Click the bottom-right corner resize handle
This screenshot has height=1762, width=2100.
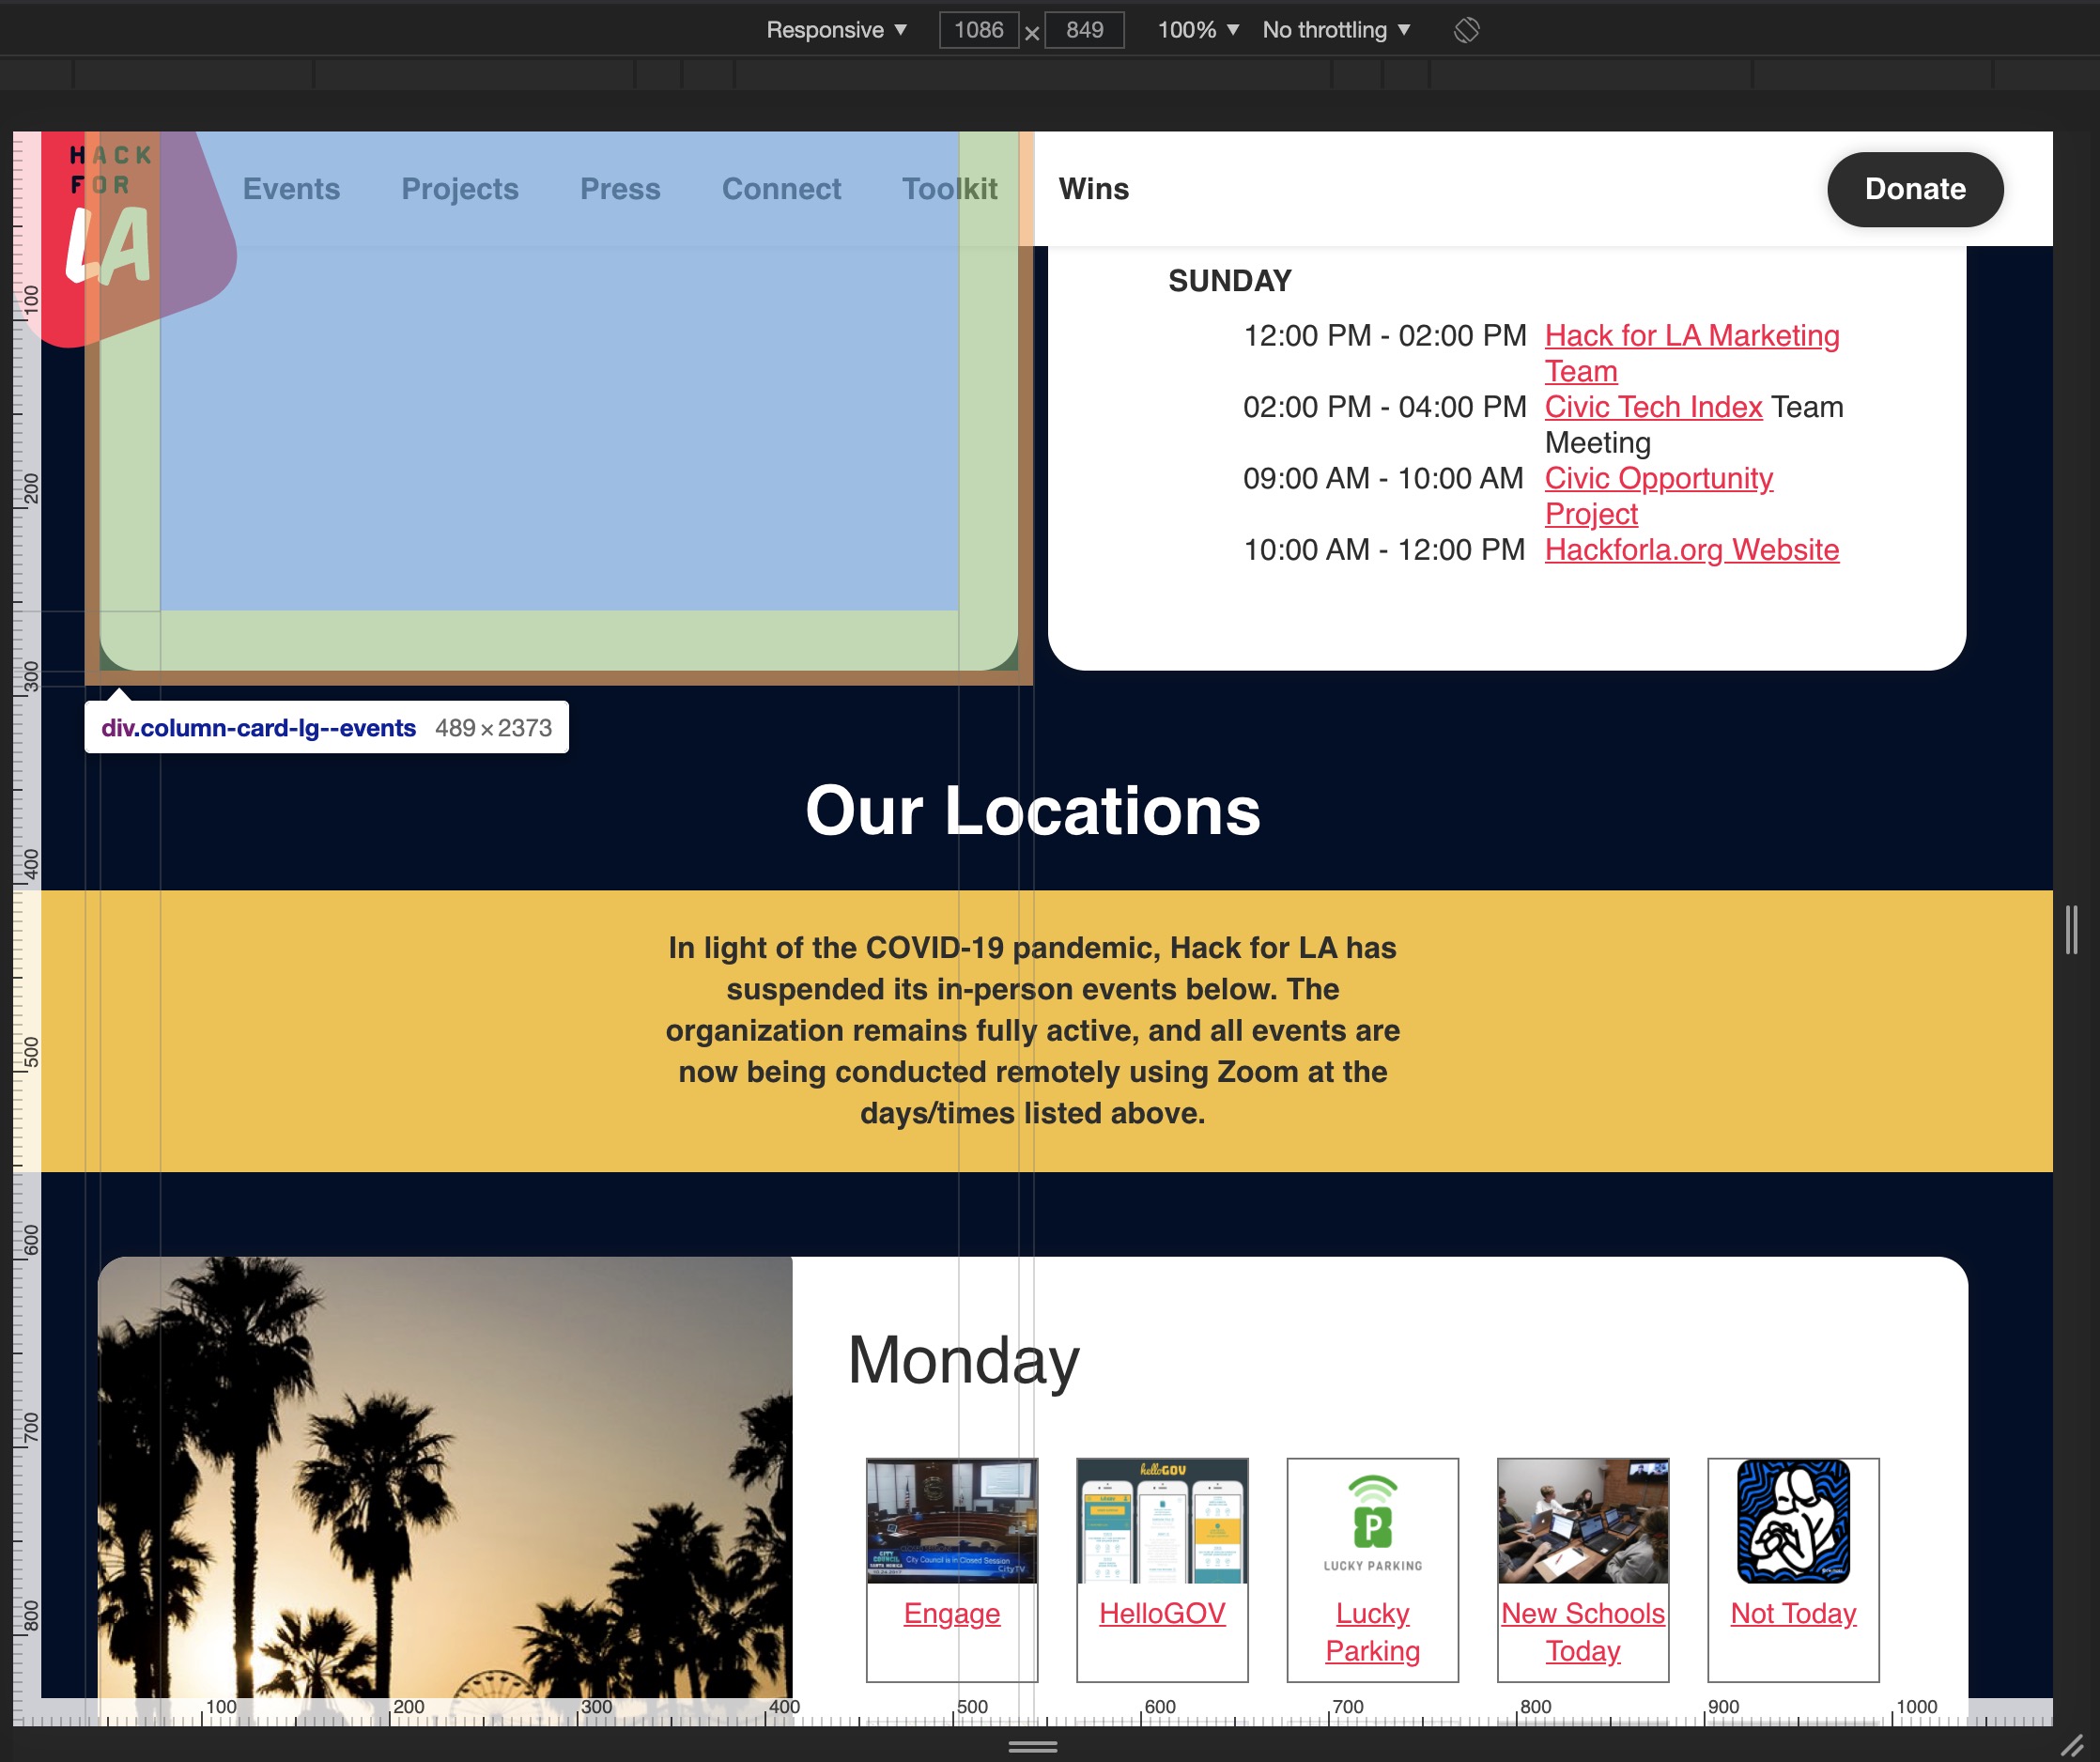[2072, 1745]
